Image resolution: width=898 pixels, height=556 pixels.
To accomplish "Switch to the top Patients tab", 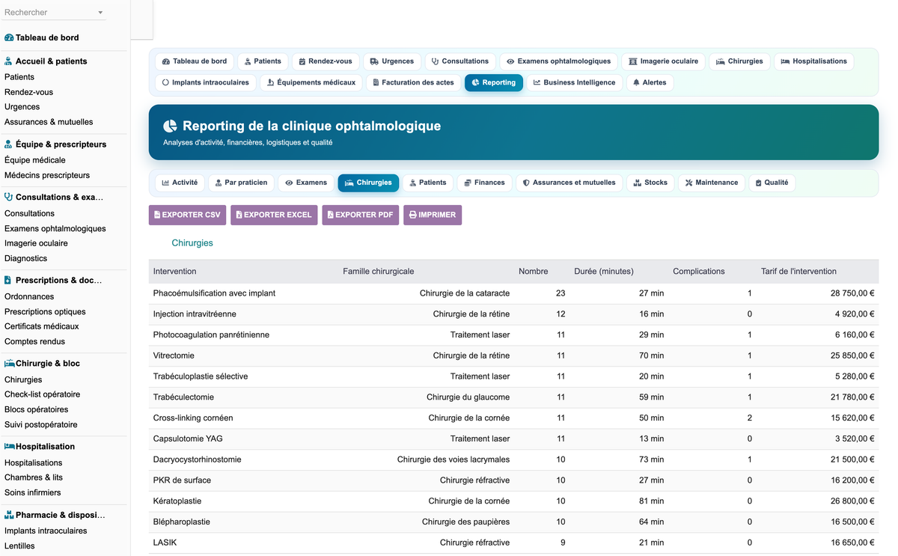I will pyautogui.click(x=263, y=61).
